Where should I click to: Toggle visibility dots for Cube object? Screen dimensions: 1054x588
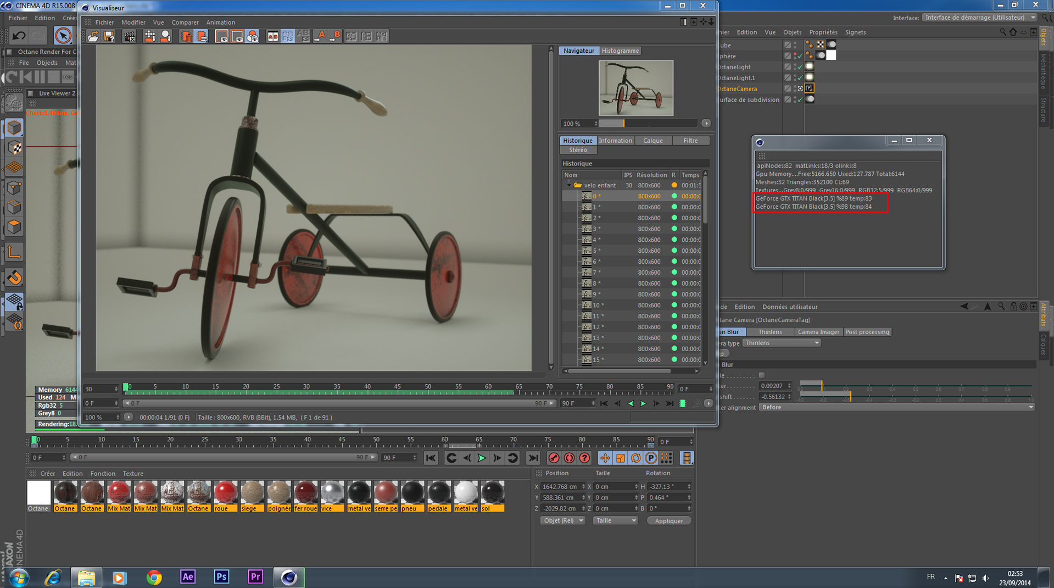(x=795, y=45)
